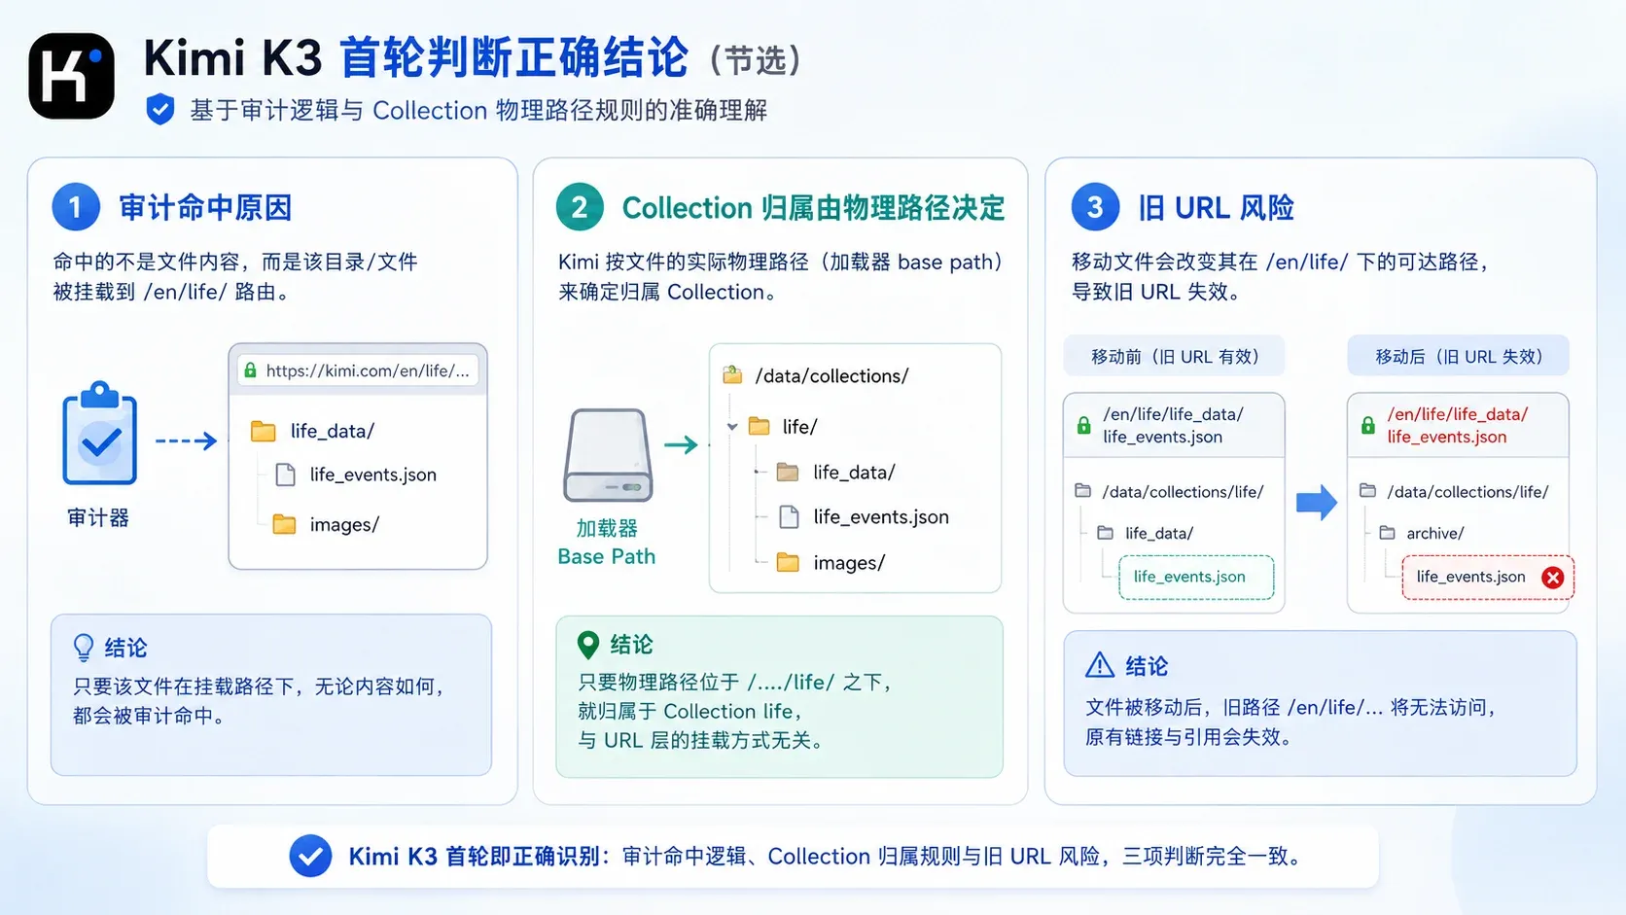Click the life/ folder icon in panel 2
Image resolution: width=1626 pixels, height=915 pixels.
pyautogui.click(x=760, y=426)
